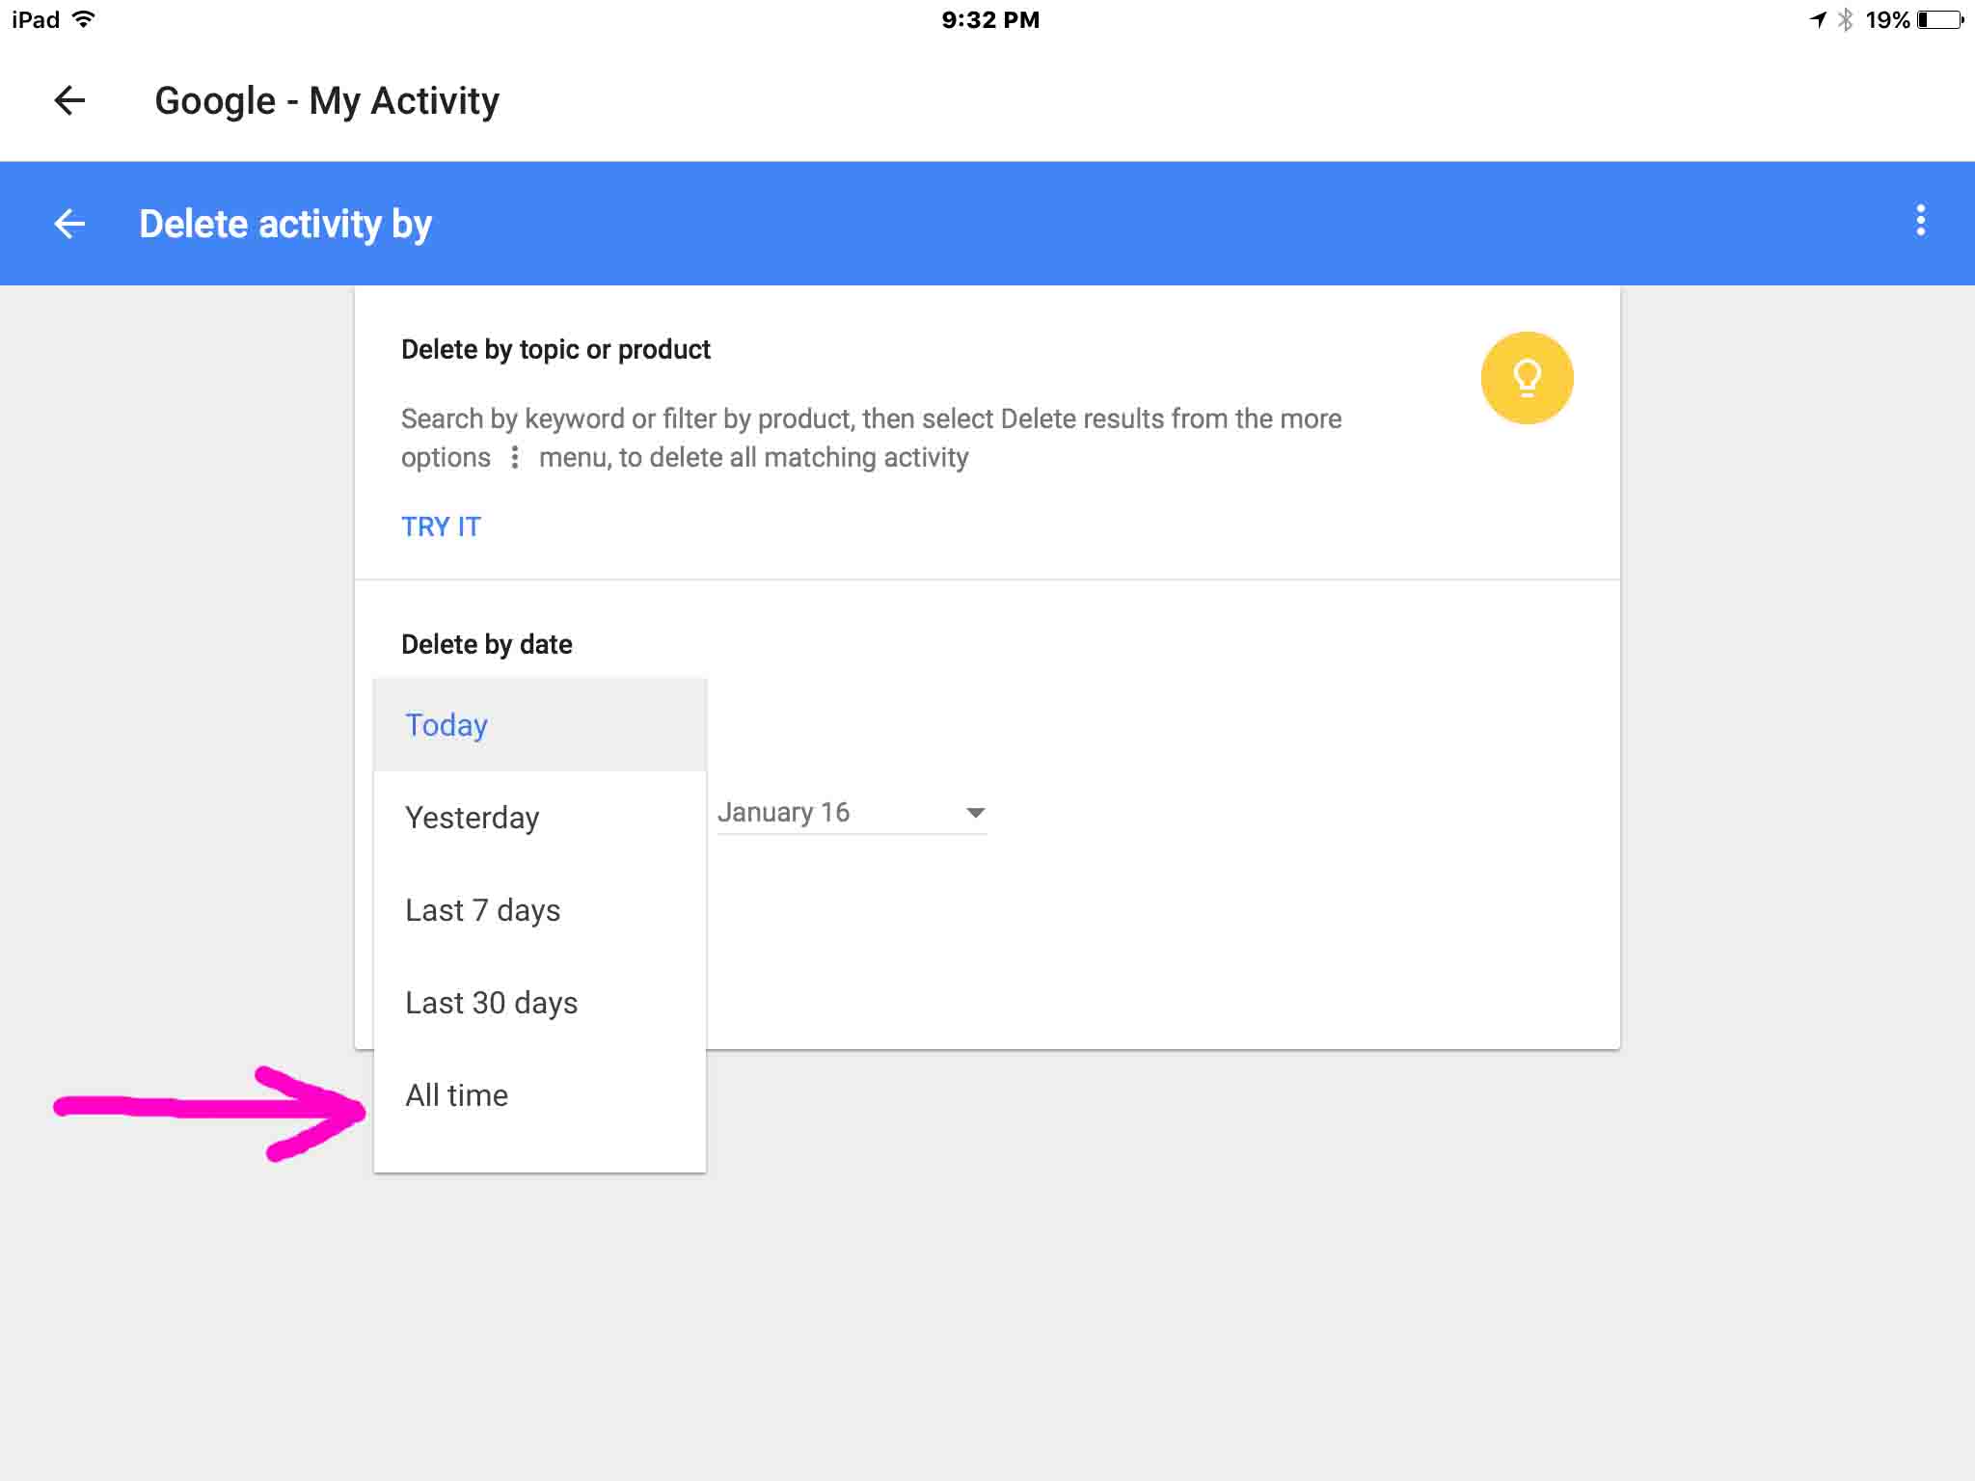Tap the Wi-Fi status icon
Screen dimensions: 1975x1481
click(85, 19)
